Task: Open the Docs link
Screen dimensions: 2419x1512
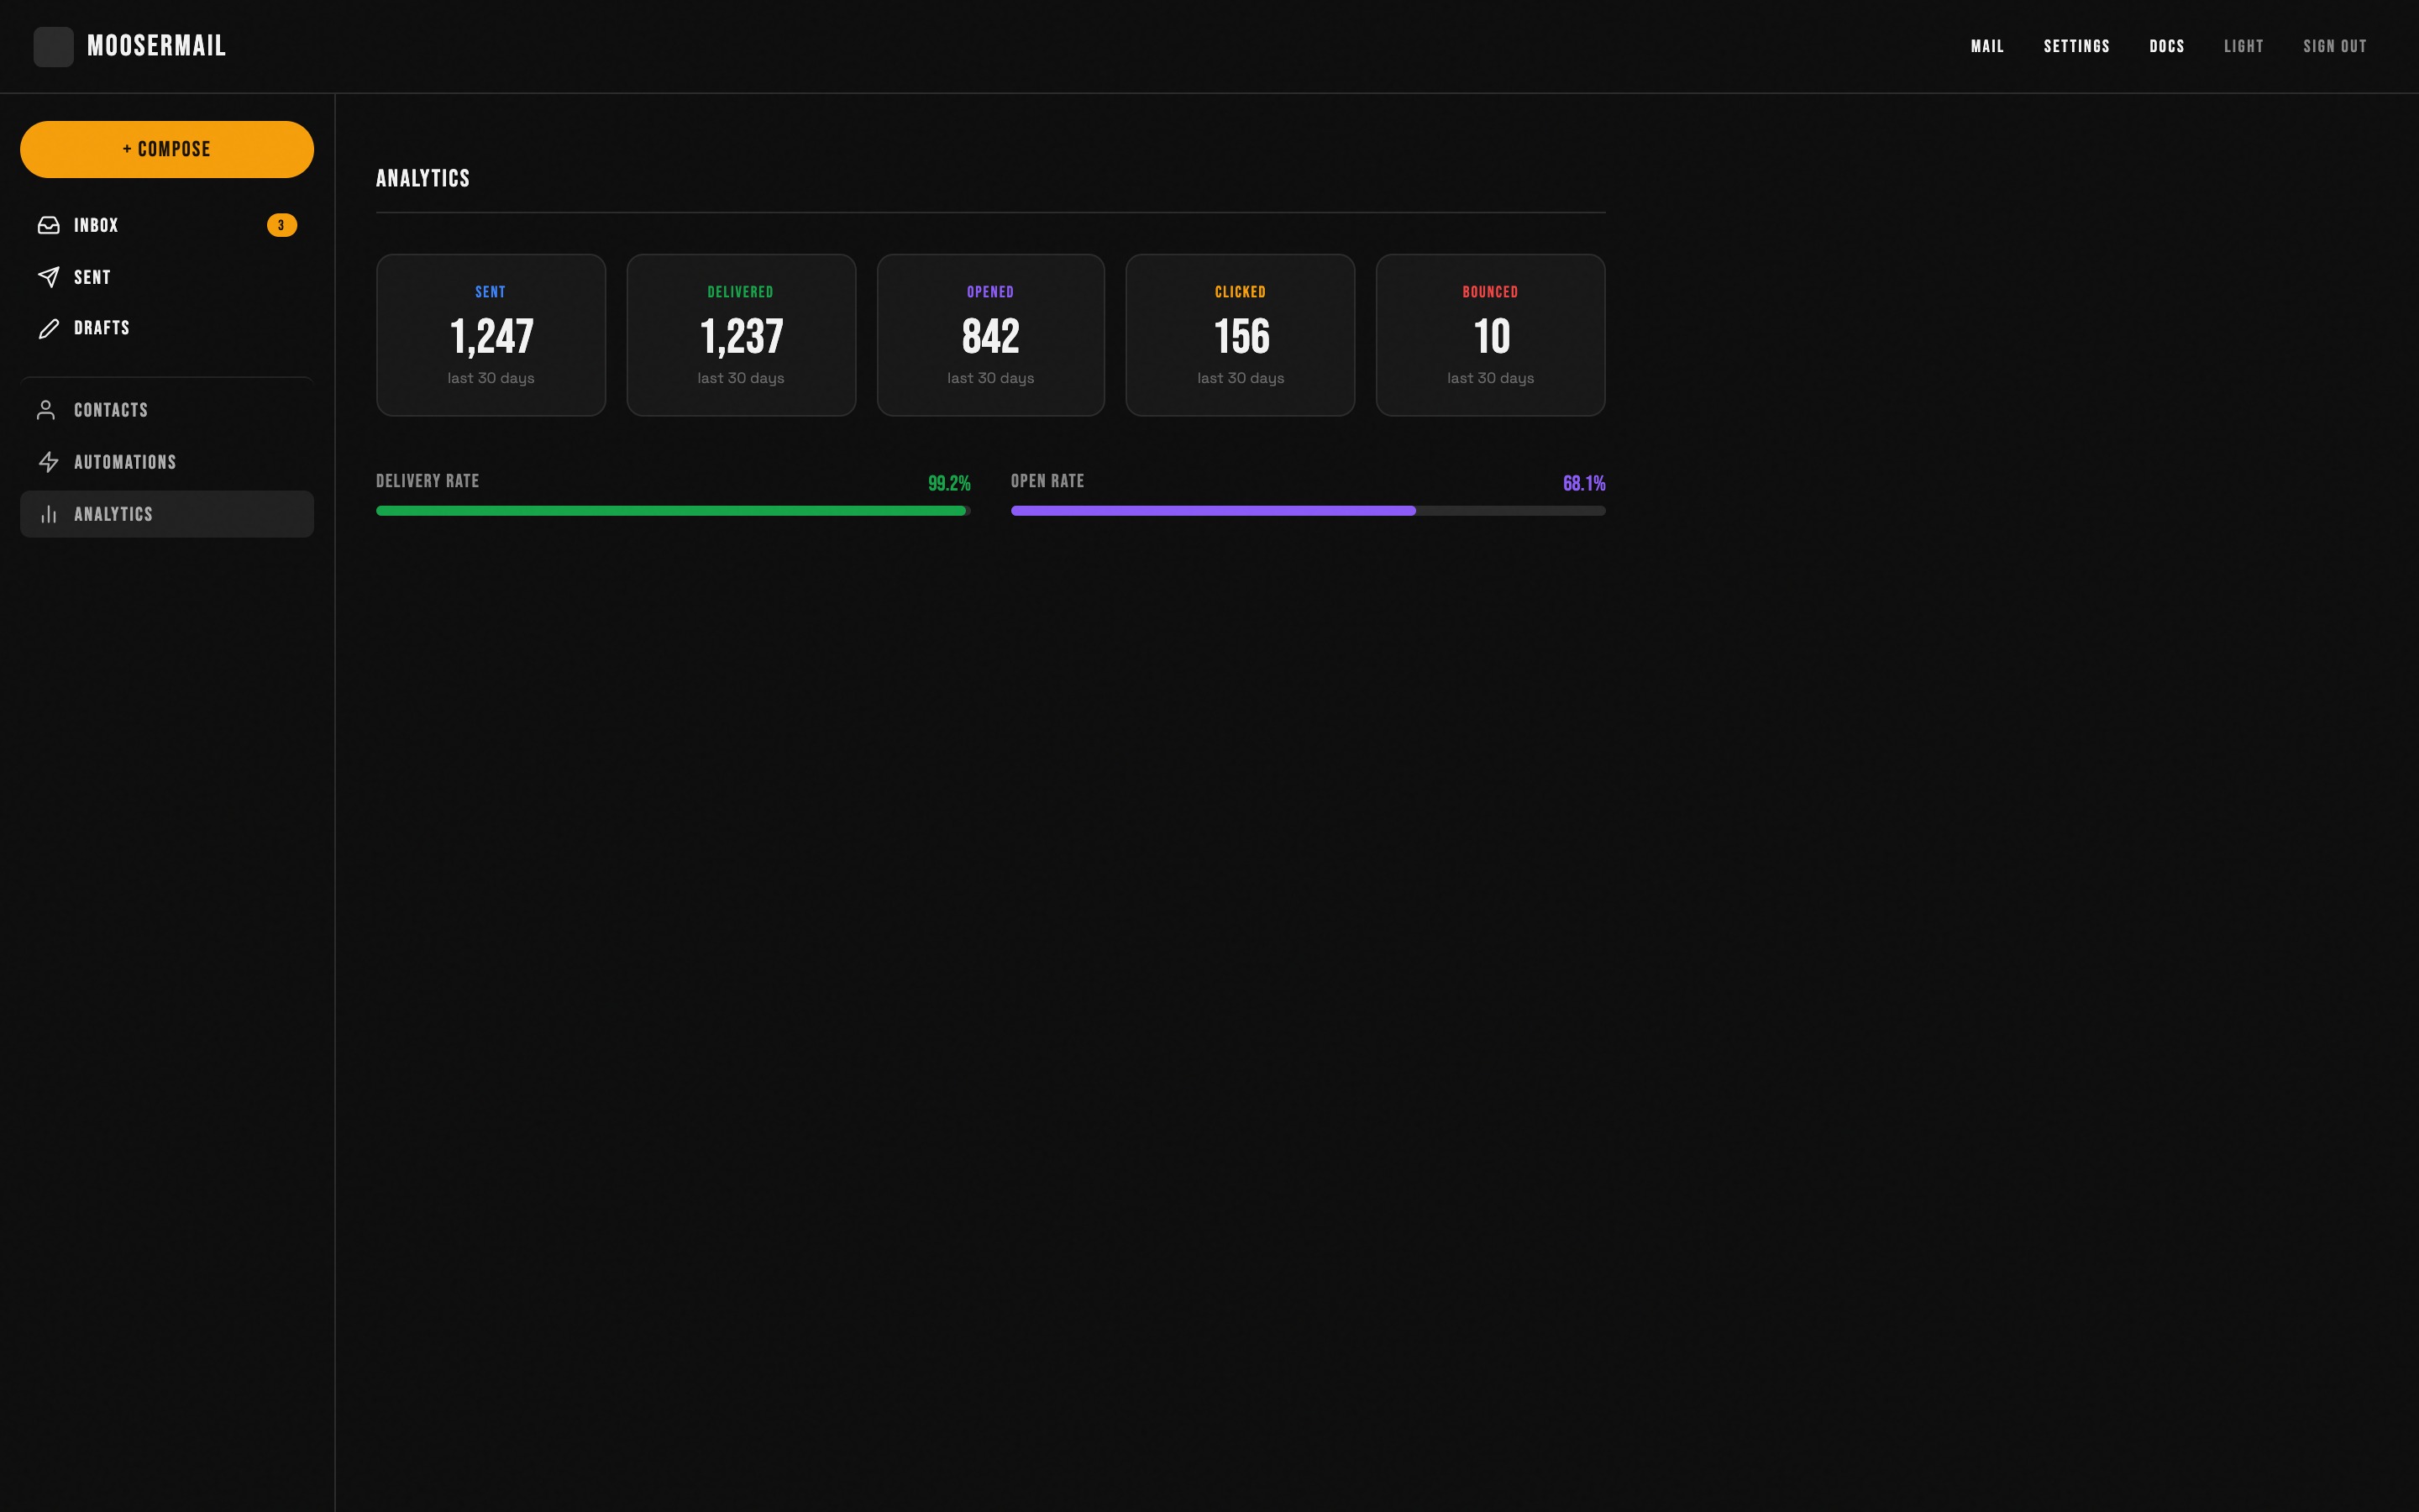Action: pos(2166,47)
